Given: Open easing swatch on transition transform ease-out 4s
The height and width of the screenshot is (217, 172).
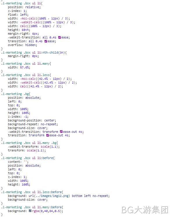Looking at the screenshot, I should [47, 135].
